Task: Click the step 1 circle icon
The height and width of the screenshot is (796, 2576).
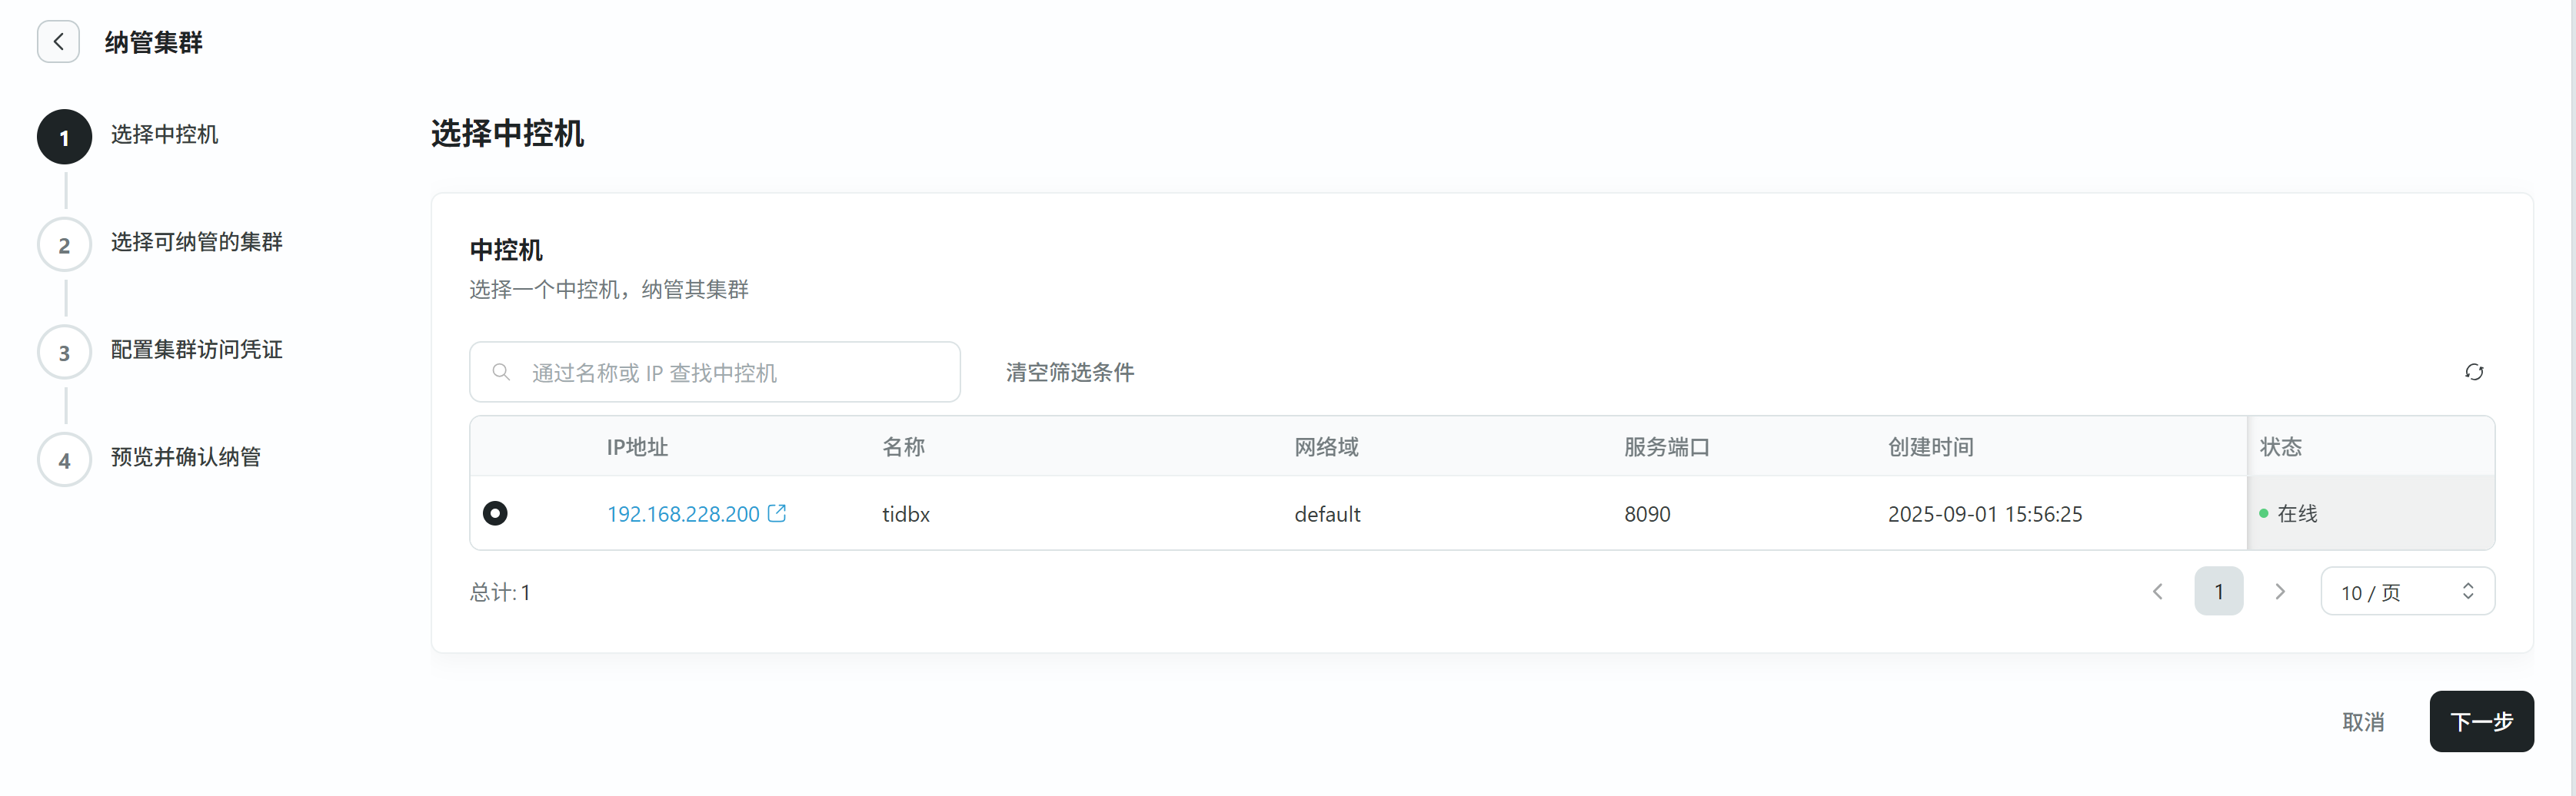Action: (64, 137)
